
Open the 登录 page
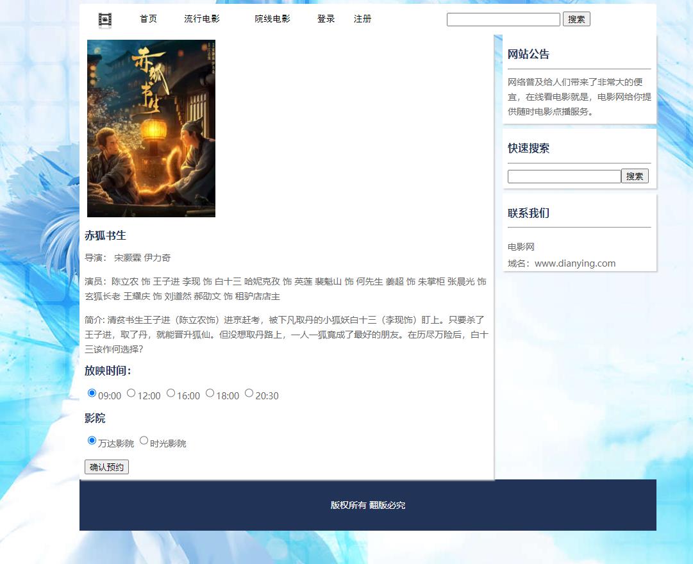click(x=326, y=19)
